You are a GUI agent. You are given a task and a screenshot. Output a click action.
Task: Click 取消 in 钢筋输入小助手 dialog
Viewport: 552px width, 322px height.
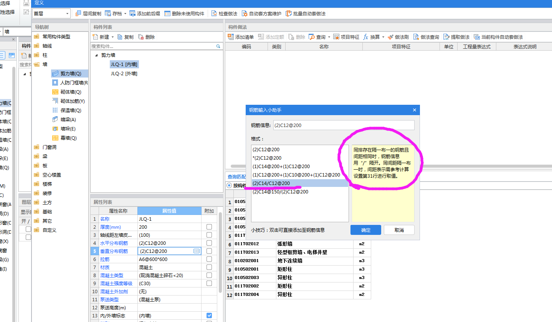[399, 230]
